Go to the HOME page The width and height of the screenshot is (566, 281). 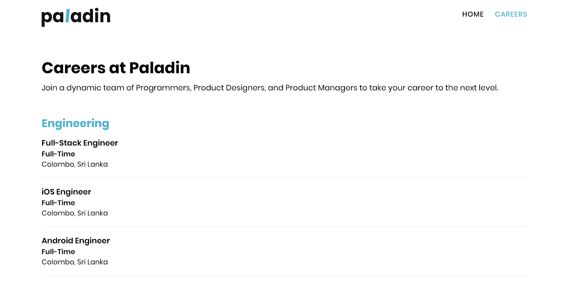click(473, 14)
